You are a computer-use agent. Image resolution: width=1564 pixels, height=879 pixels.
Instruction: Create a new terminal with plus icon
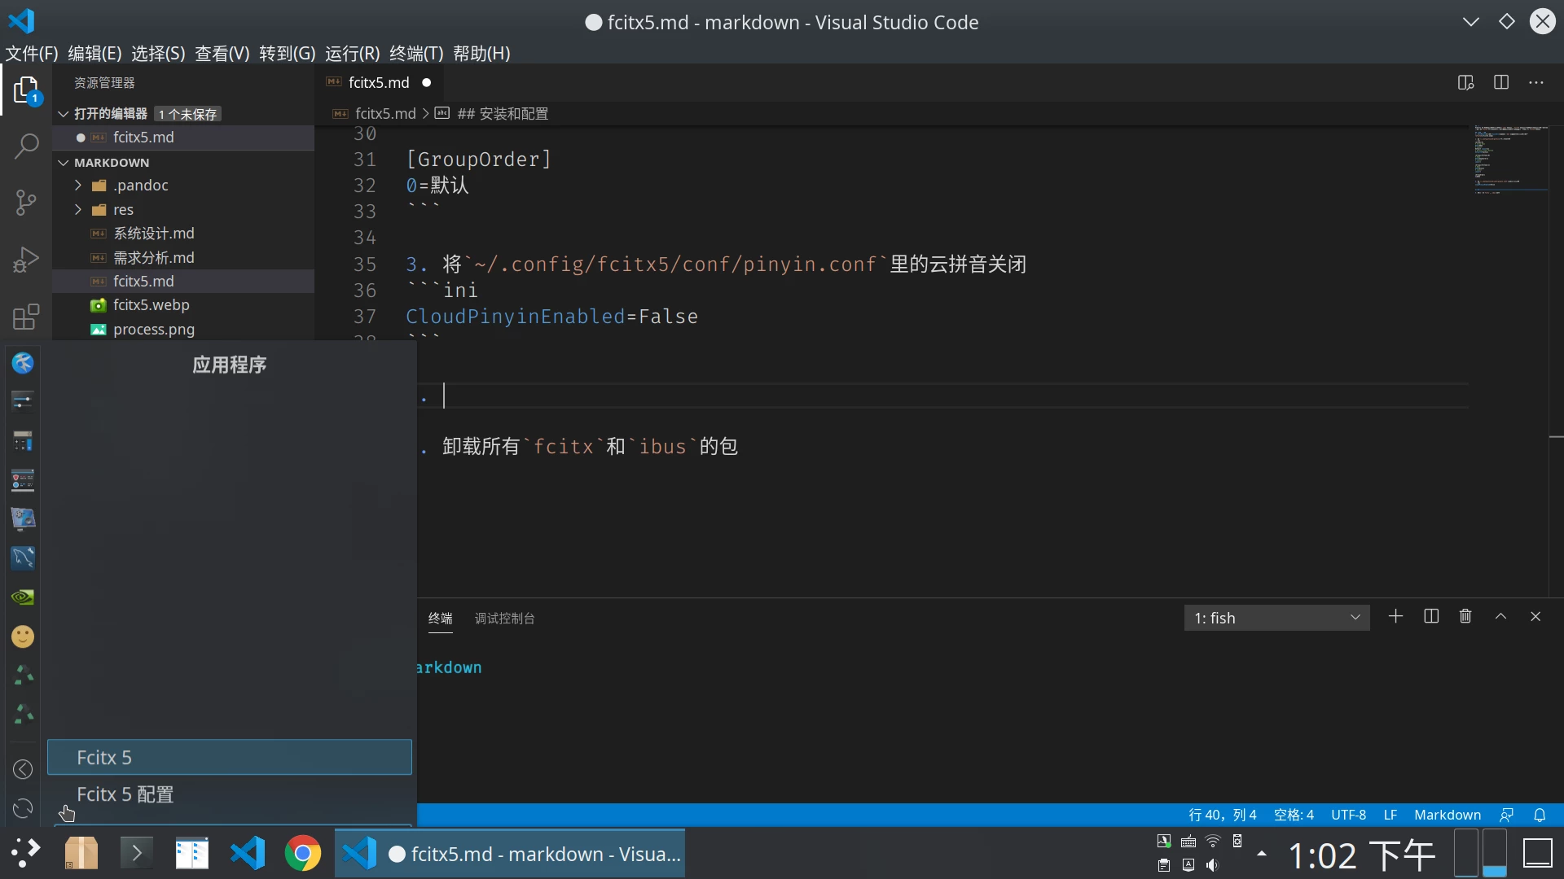(x=1395, y=617)
